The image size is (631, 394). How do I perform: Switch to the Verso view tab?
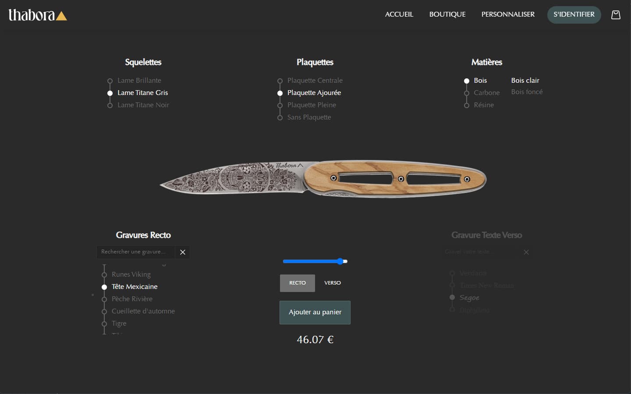[332, 283]
